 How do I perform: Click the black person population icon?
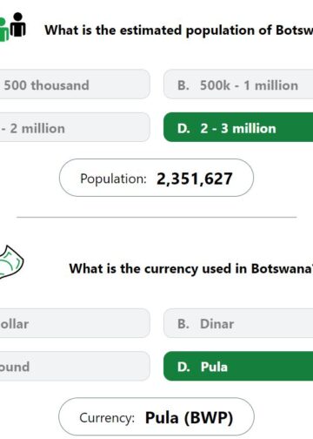pyautogui.click(x=18, y=24)
